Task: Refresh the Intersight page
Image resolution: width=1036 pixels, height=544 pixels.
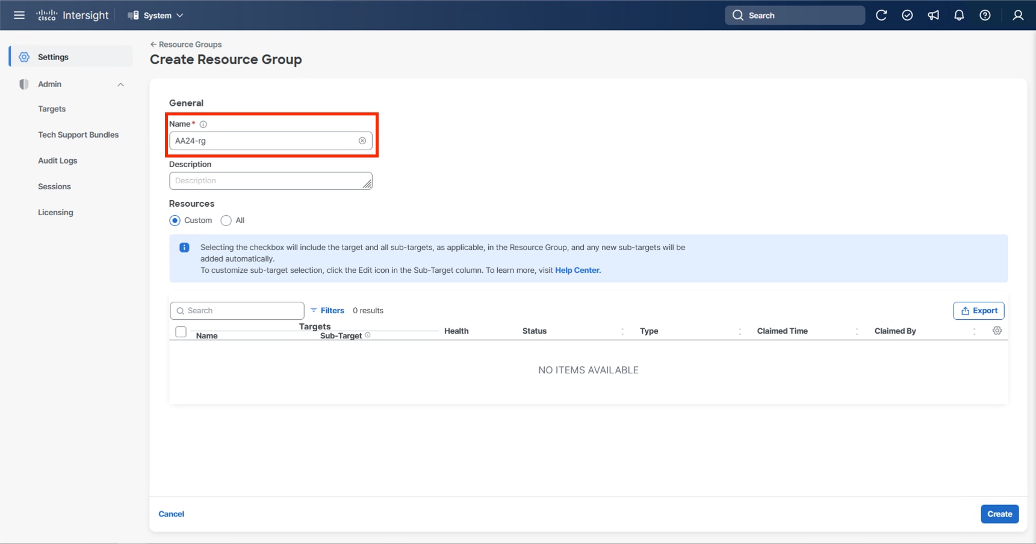Action: 881,15
